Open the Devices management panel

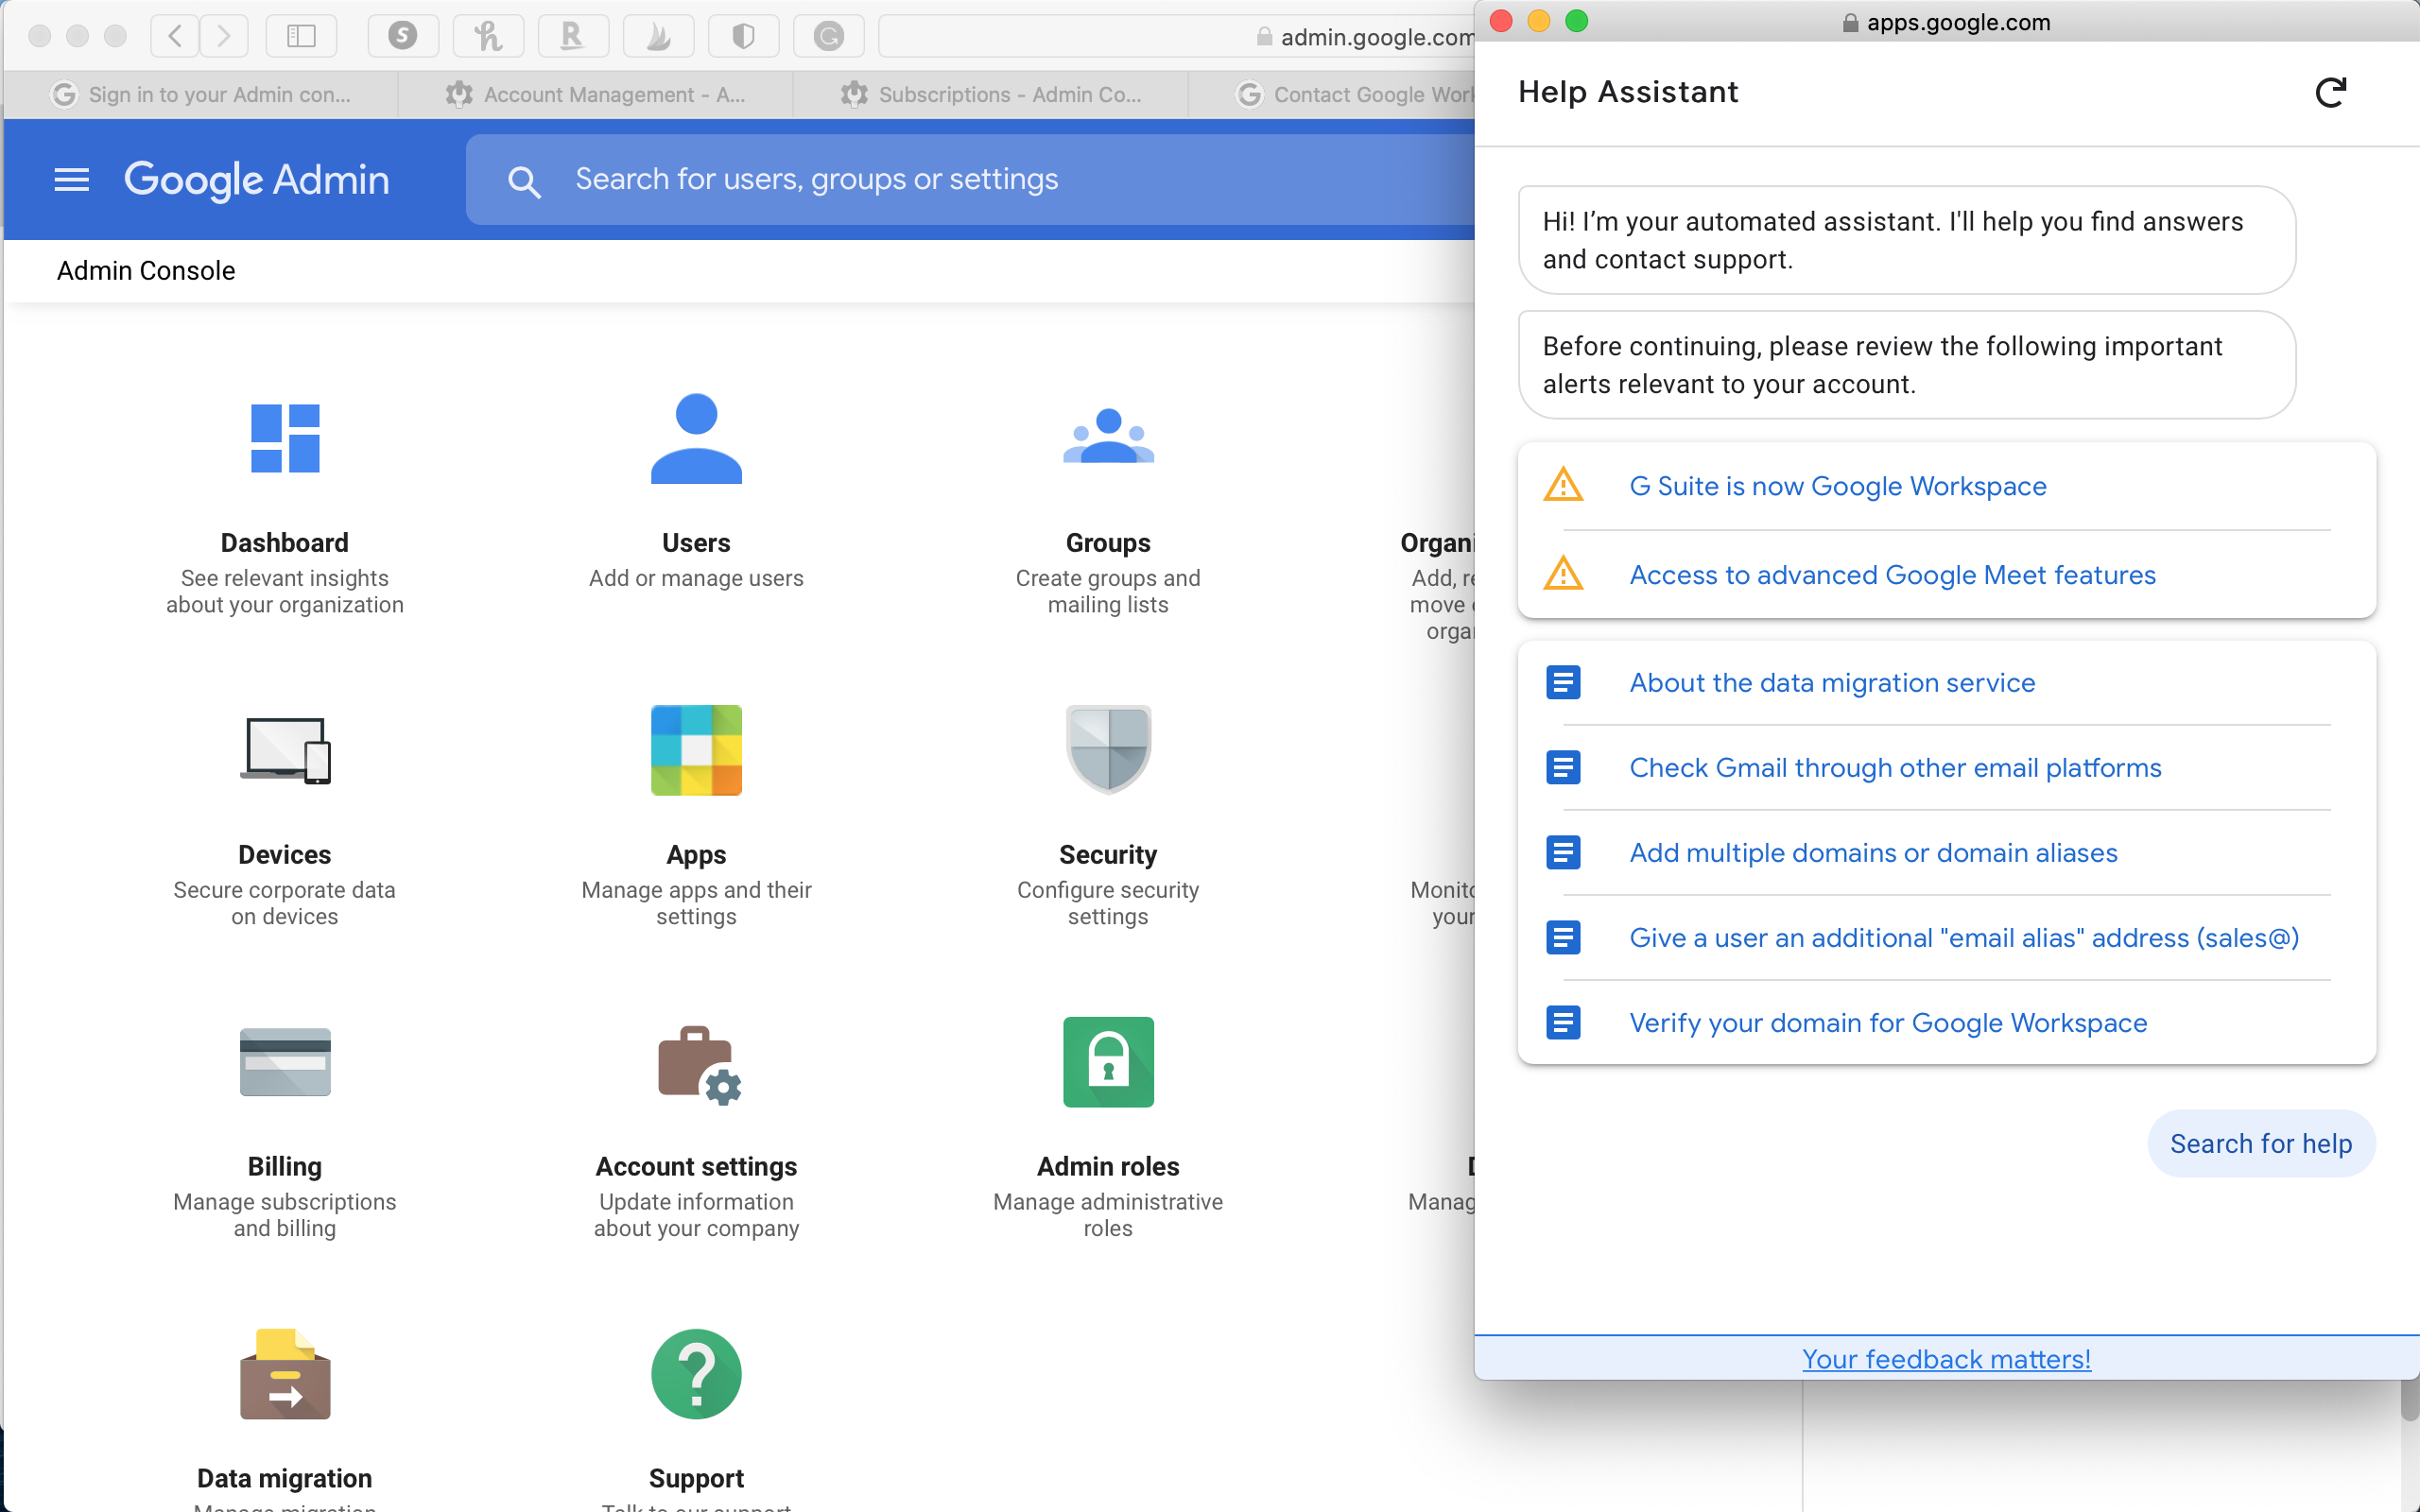(284, 812)
